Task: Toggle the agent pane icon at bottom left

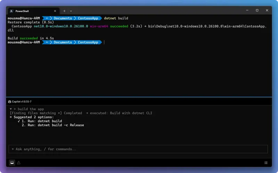Action: coord(12,163)
